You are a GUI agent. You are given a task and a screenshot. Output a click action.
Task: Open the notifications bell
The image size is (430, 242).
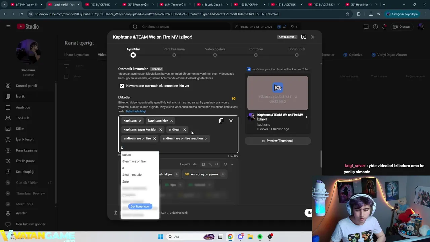coord(384,27)
